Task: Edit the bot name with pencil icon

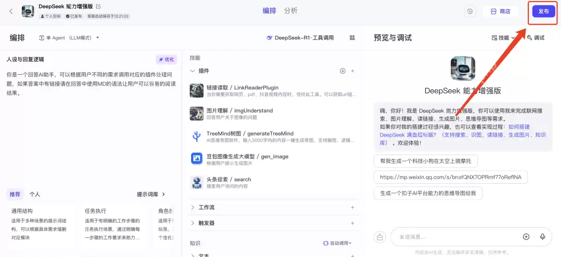Action: click(98, 6)
